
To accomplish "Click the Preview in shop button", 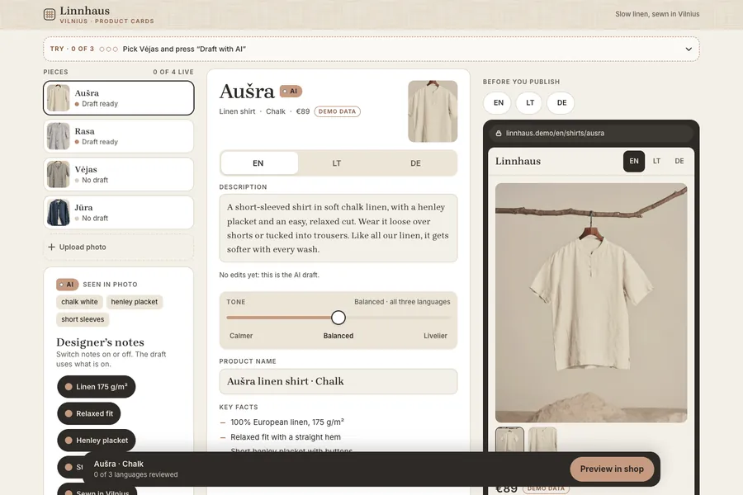I will pos(612,469).
